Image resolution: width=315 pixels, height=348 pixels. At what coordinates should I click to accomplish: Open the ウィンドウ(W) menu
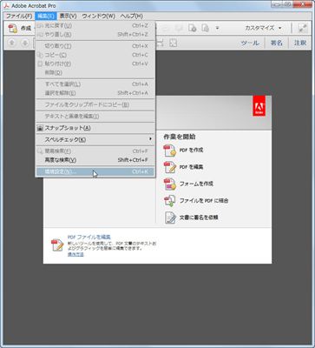[x=98, y=16]
